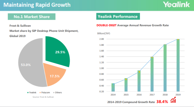Click the '0.20' y-axis value
Viewport: 194px width, 107px height.
click(x=102, y=91)
